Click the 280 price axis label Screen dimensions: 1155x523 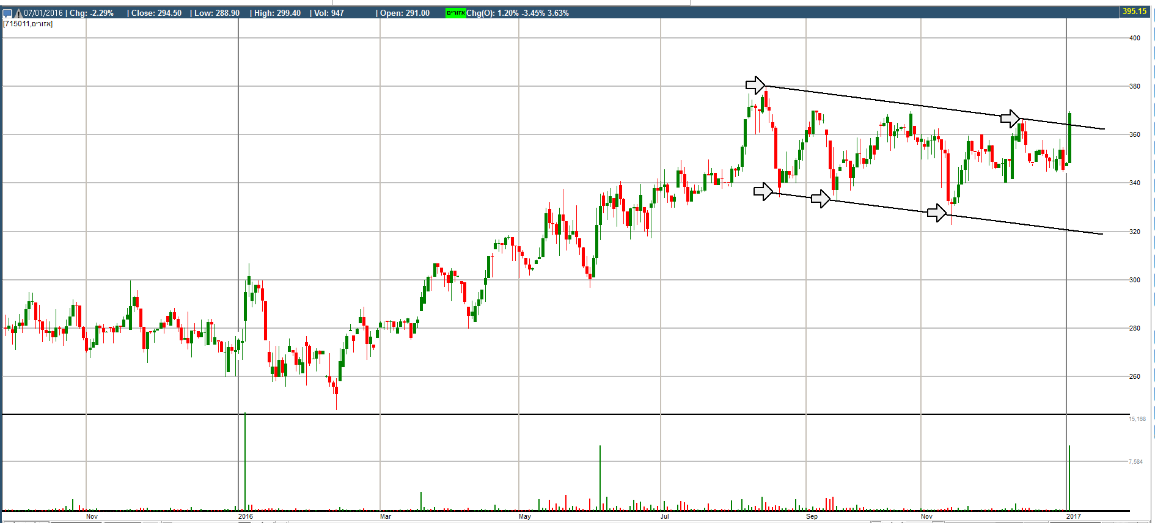[1135, 328]
